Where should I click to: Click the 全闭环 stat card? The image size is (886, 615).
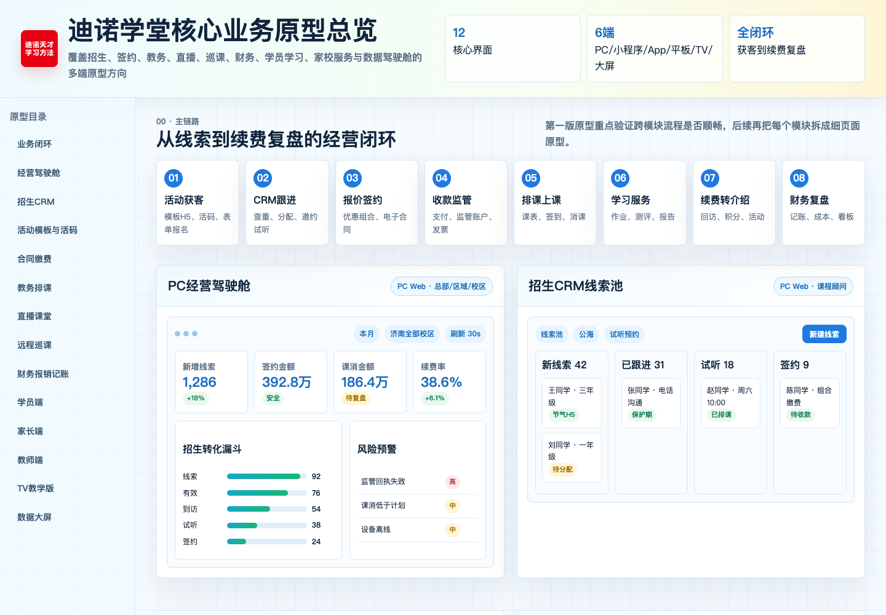point(797,49)
